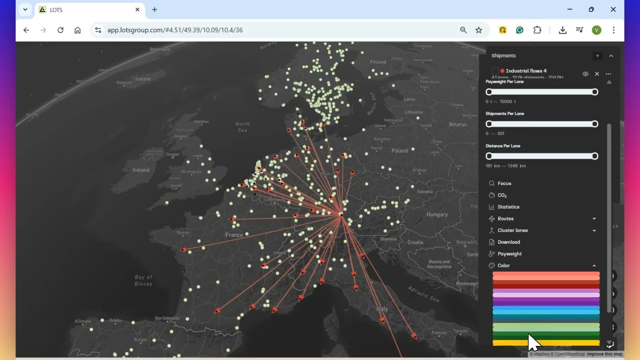The image size is (640, 360).
Task: Show browser downloads
Action: tap(562, 30)
